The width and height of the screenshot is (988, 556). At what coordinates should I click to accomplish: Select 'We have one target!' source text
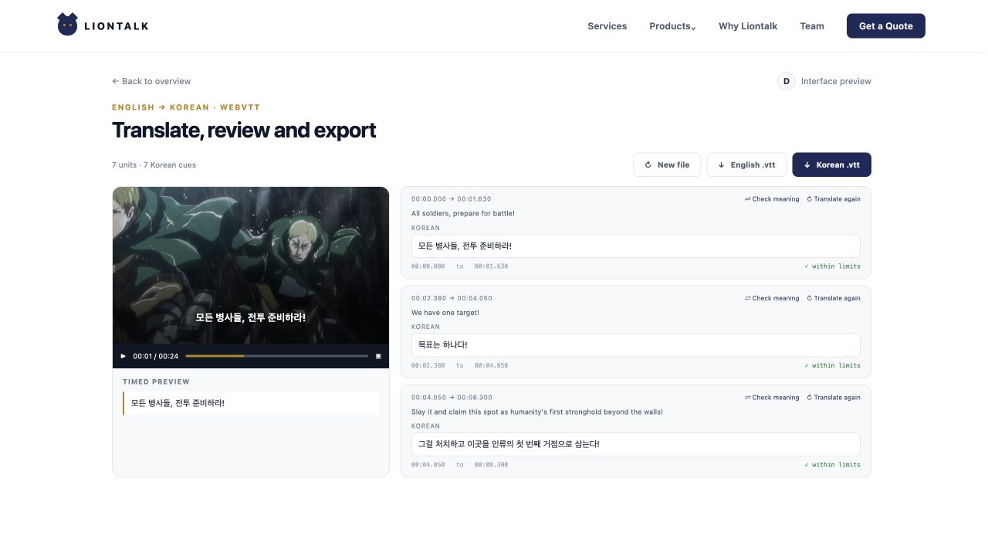[x=445, y=313]
